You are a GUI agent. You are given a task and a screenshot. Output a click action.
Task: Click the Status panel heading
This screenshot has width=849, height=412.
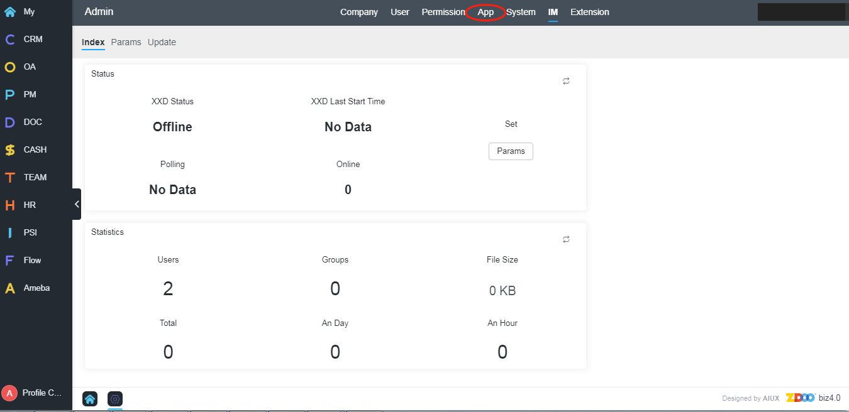(x=103, y=73)
